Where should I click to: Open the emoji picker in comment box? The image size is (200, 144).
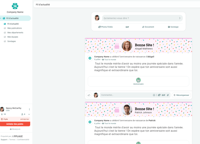tap(154, 95)
